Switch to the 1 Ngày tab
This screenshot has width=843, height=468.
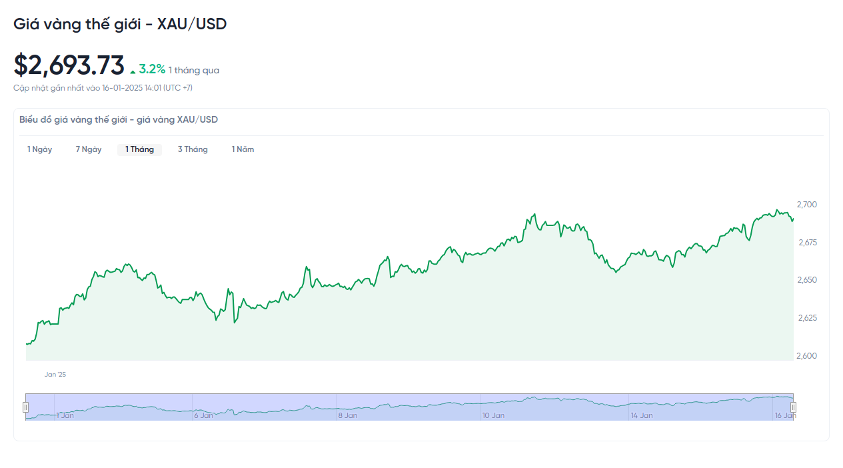[x=39, y=149]
